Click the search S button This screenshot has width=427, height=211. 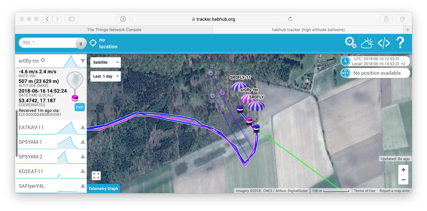(x=80, y=44)
